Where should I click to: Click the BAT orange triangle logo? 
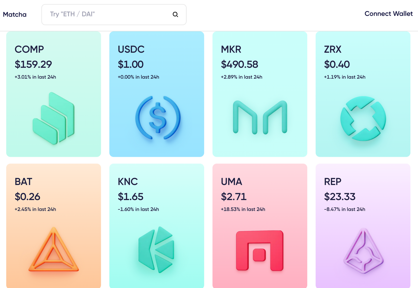coord(54,249)
